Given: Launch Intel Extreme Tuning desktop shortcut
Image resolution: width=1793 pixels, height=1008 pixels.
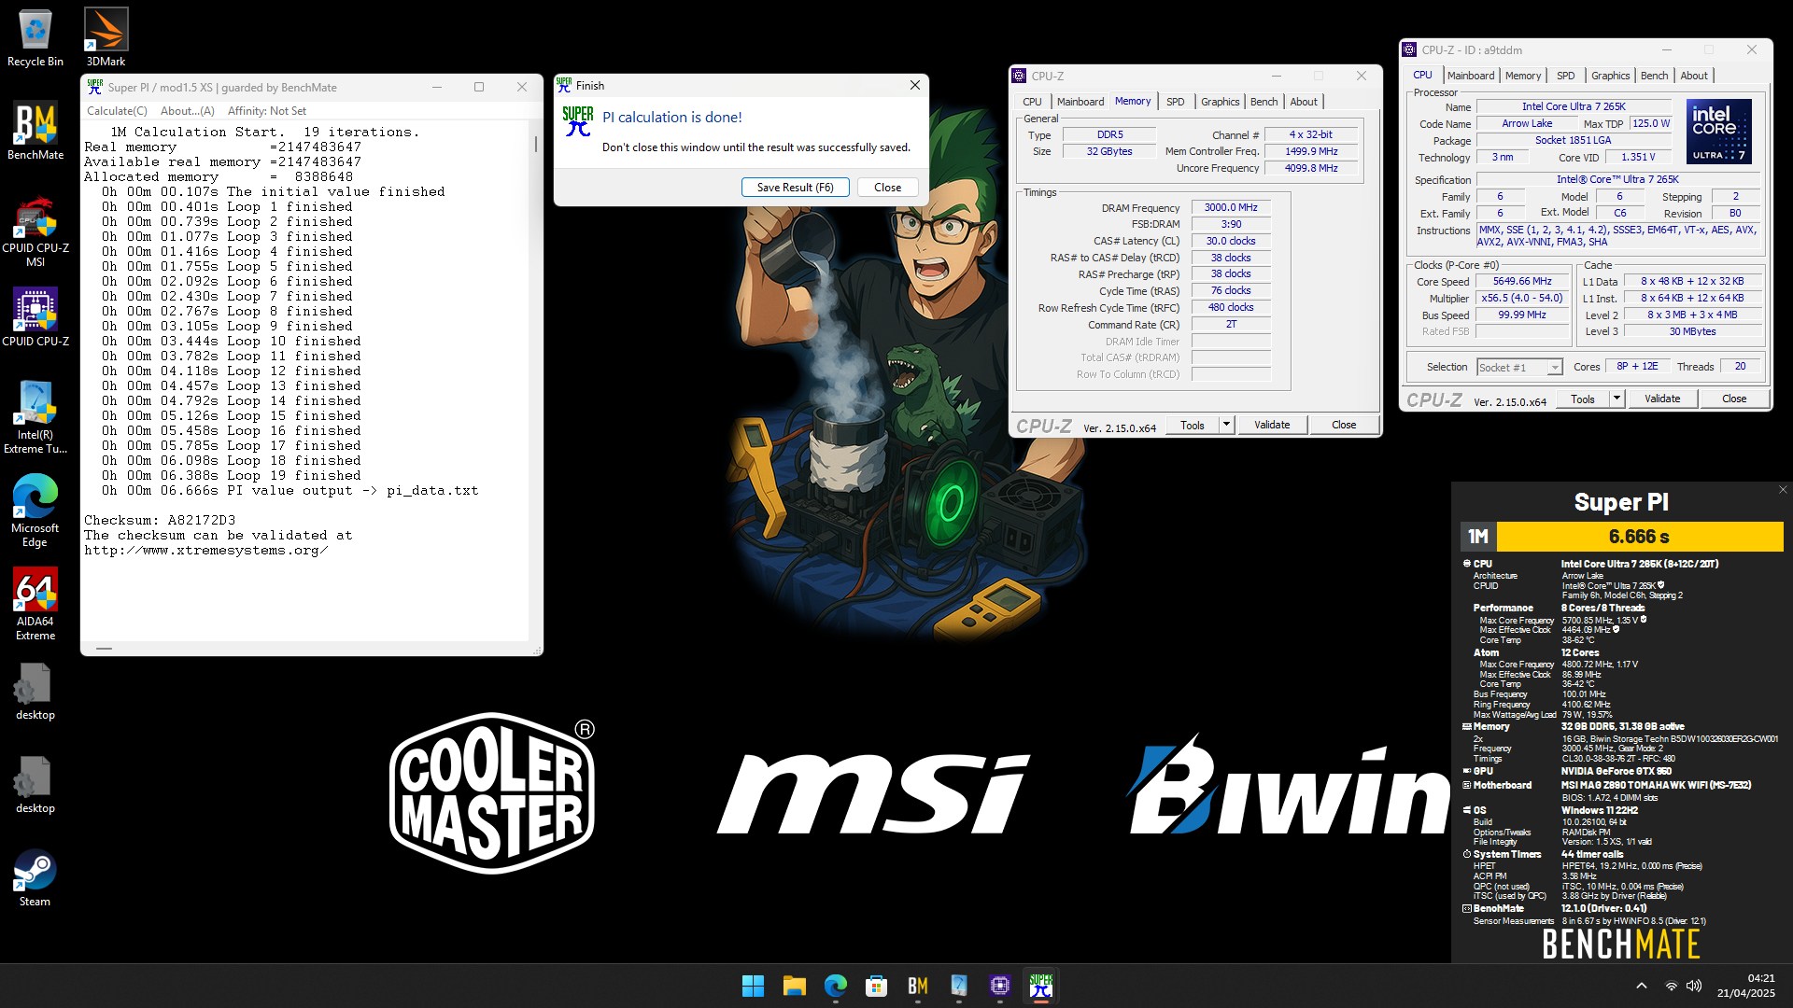Looking at the screenshot, I should coord(35,418).
